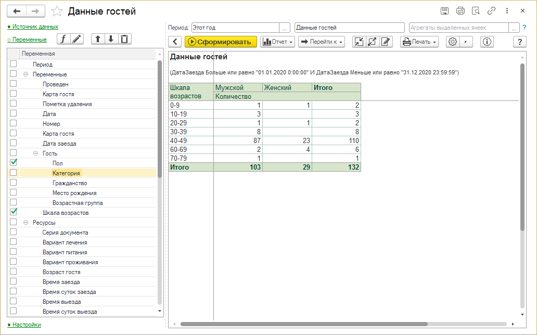Uncheck the Пол checkbox
The height and width of the screenshot is (335, 537).
pos(14,163)
